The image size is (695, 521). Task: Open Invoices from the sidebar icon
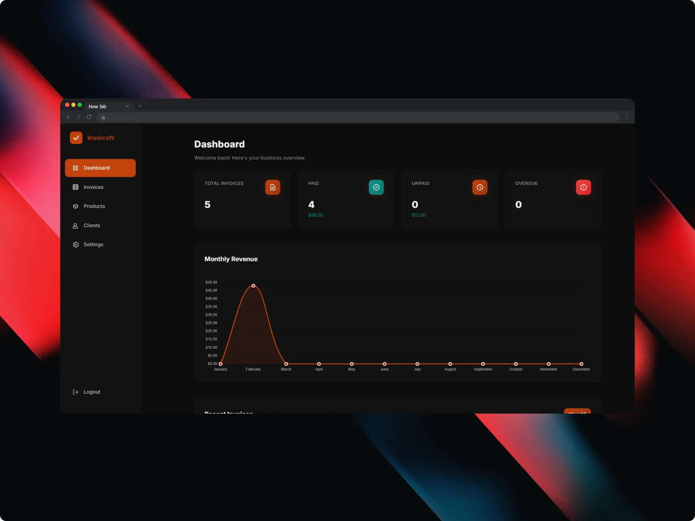pyautogui.click(x=75, y=187)
